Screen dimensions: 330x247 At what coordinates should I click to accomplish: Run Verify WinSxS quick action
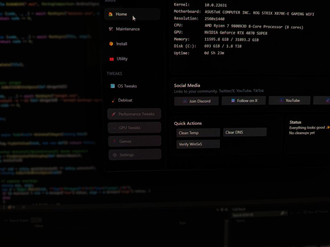point(198,144)
